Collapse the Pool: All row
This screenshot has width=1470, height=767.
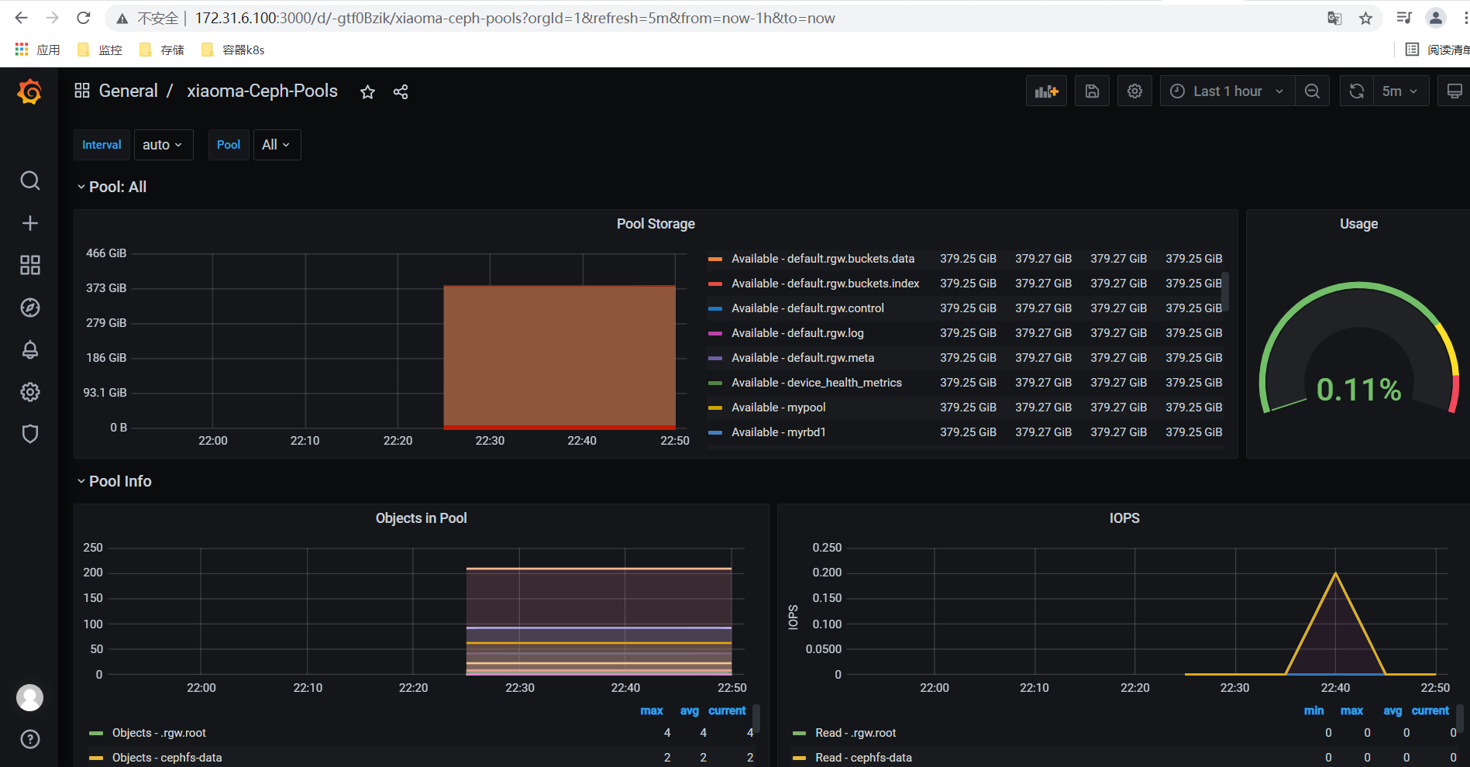pyautogui.click(x=112, y=187)
